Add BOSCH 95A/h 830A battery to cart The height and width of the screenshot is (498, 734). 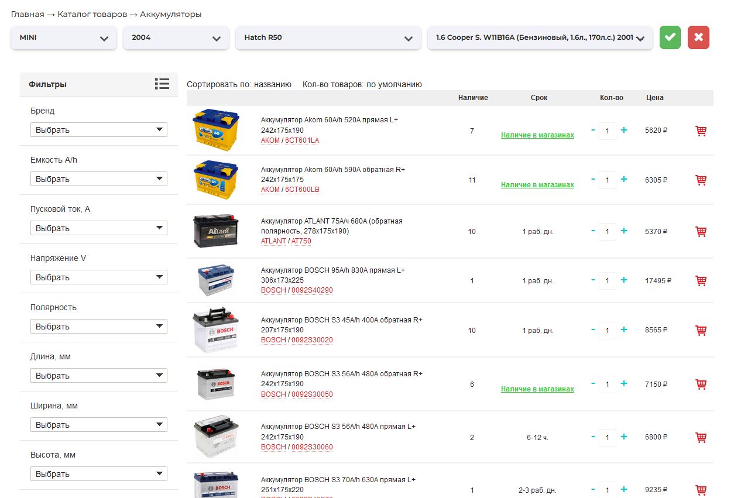pos(701,281)
